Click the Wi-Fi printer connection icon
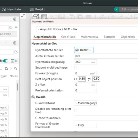138x138 pixels. [16, 28]
